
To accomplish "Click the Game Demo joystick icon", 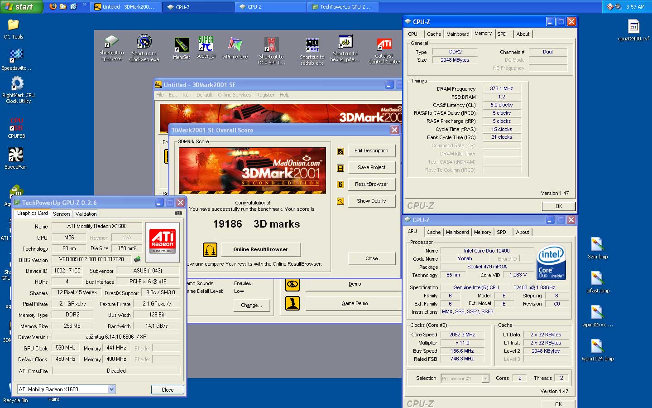I will coord(292,303).
